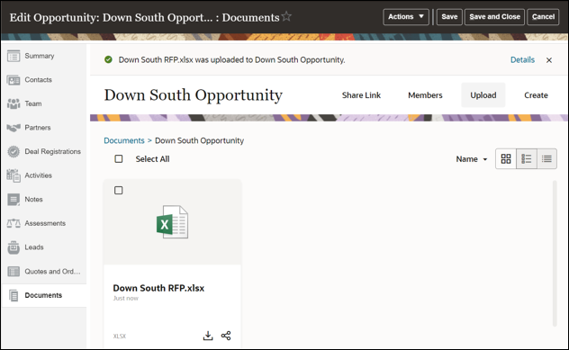This screenshot has height=350, width=569.
Task: Go to Documents breadcrumb link
Action: (124, 140)
